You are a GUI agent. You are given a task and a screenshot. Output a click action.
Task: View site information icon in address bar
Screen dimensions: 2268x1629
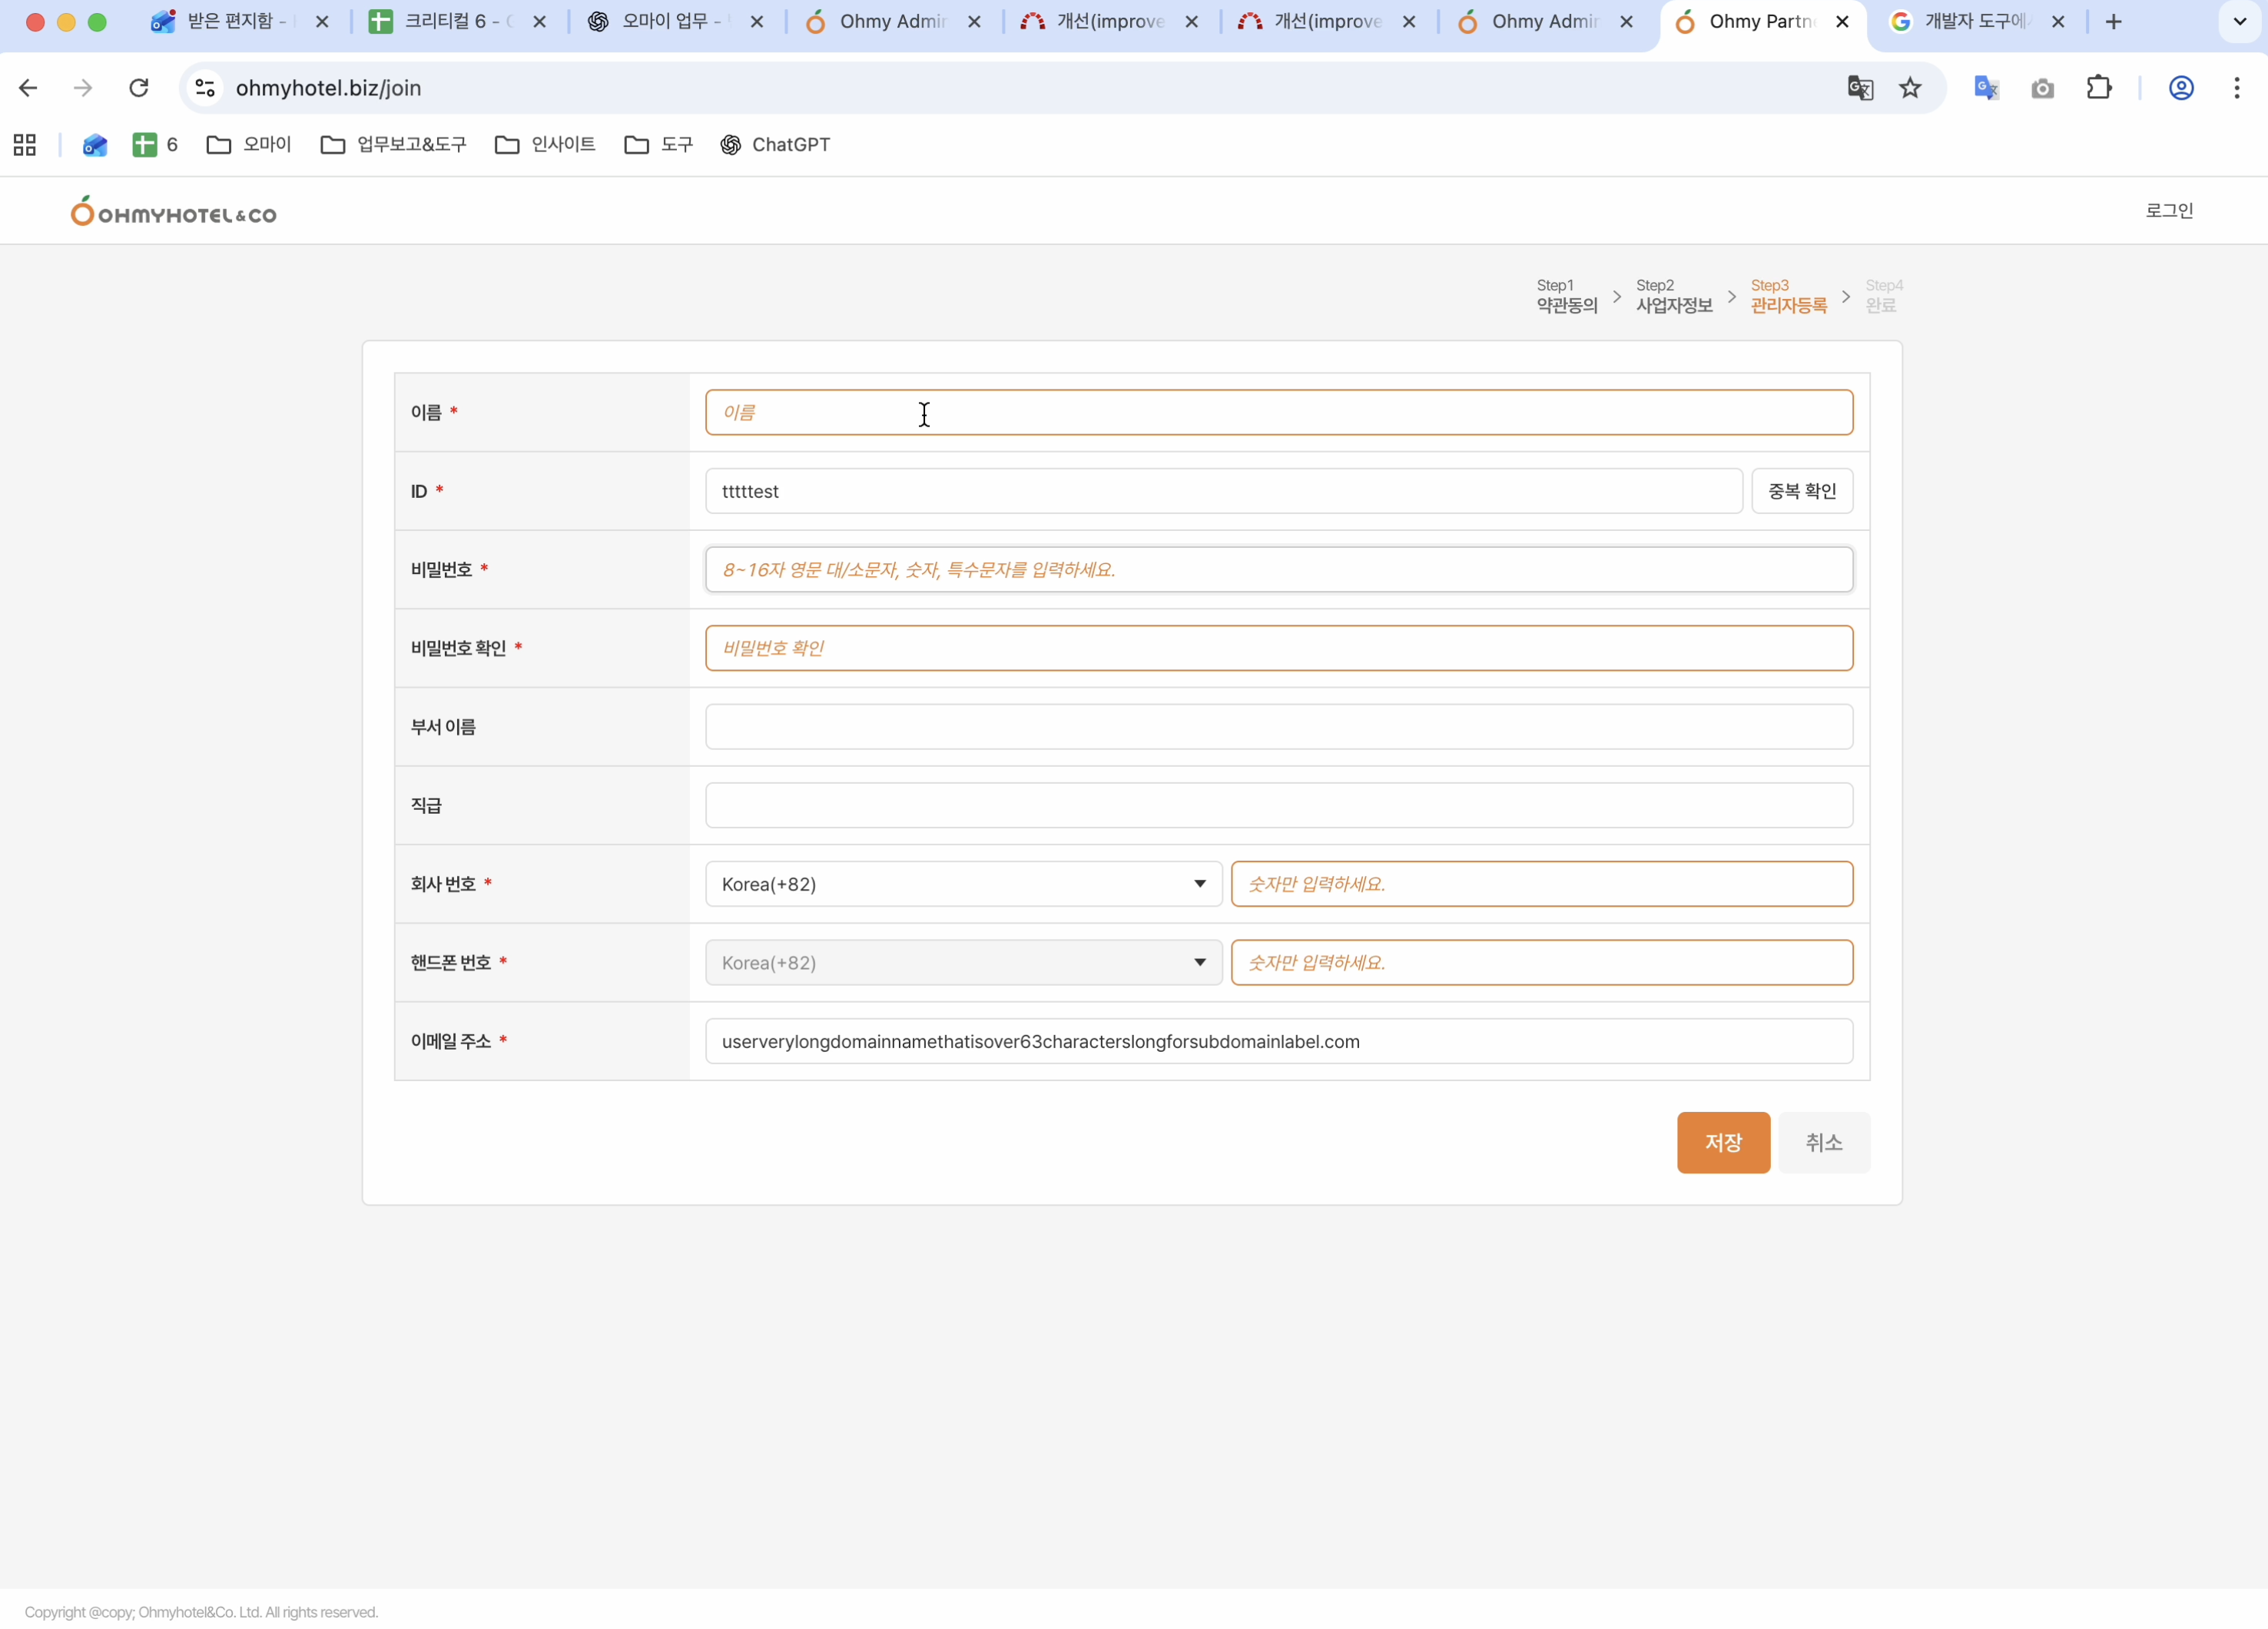click(x=205, y=88)
